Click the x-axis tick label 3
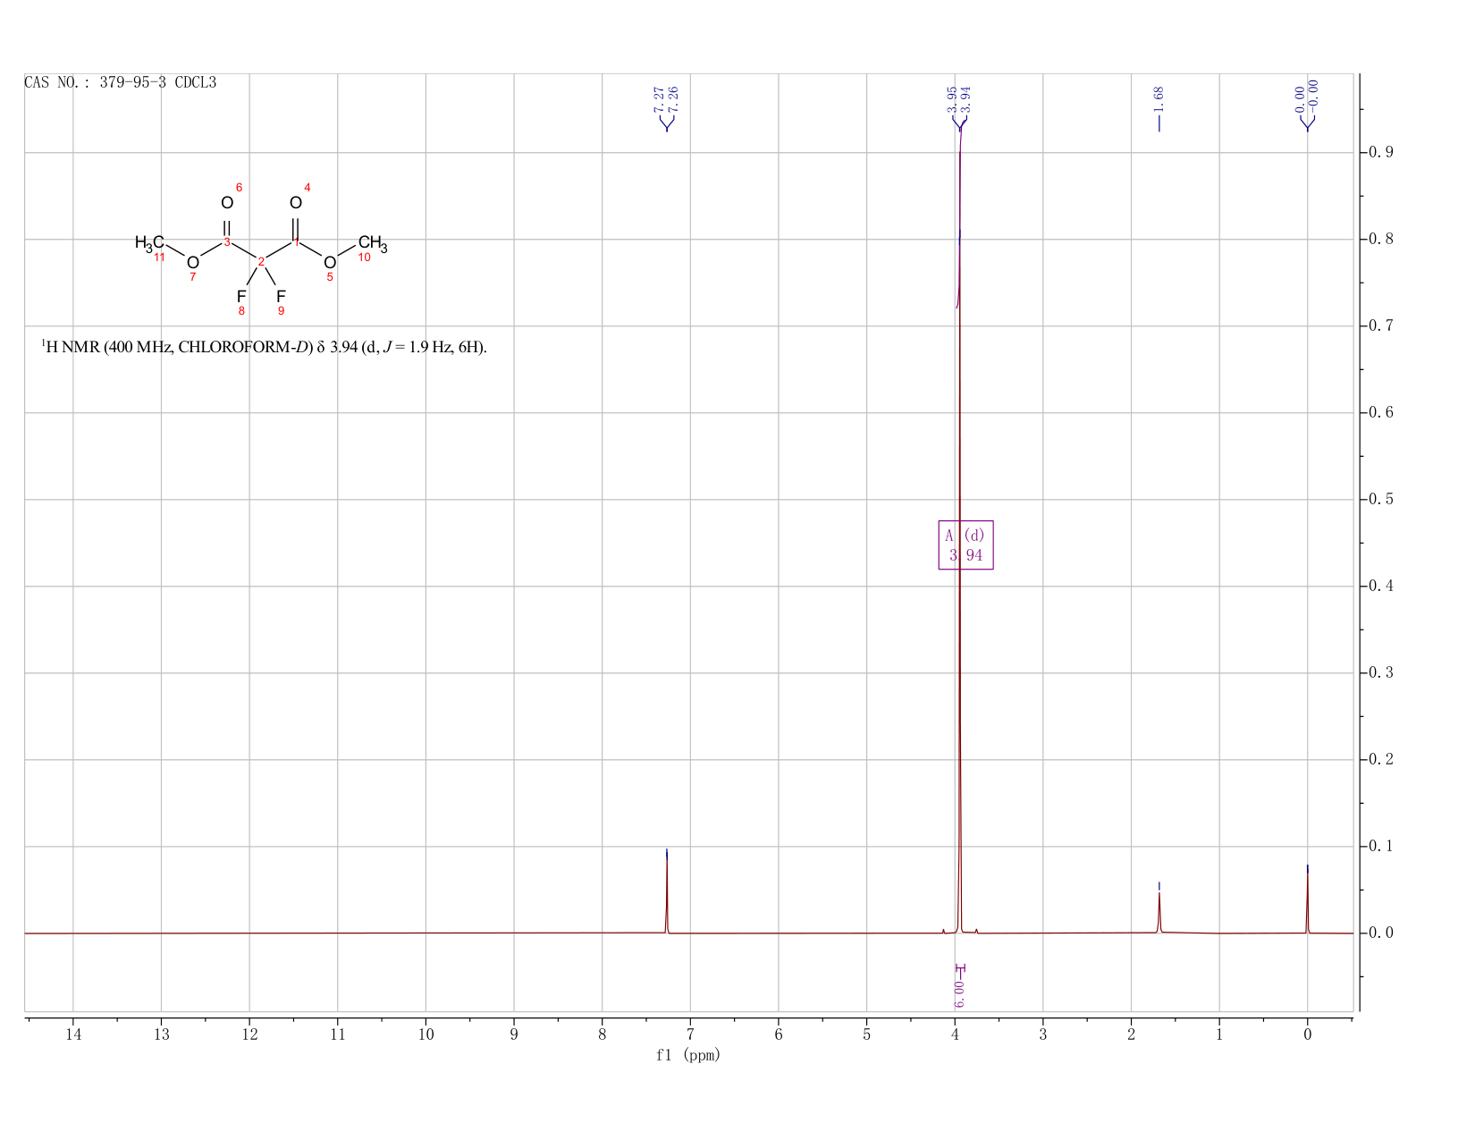 point(1043,1034)
